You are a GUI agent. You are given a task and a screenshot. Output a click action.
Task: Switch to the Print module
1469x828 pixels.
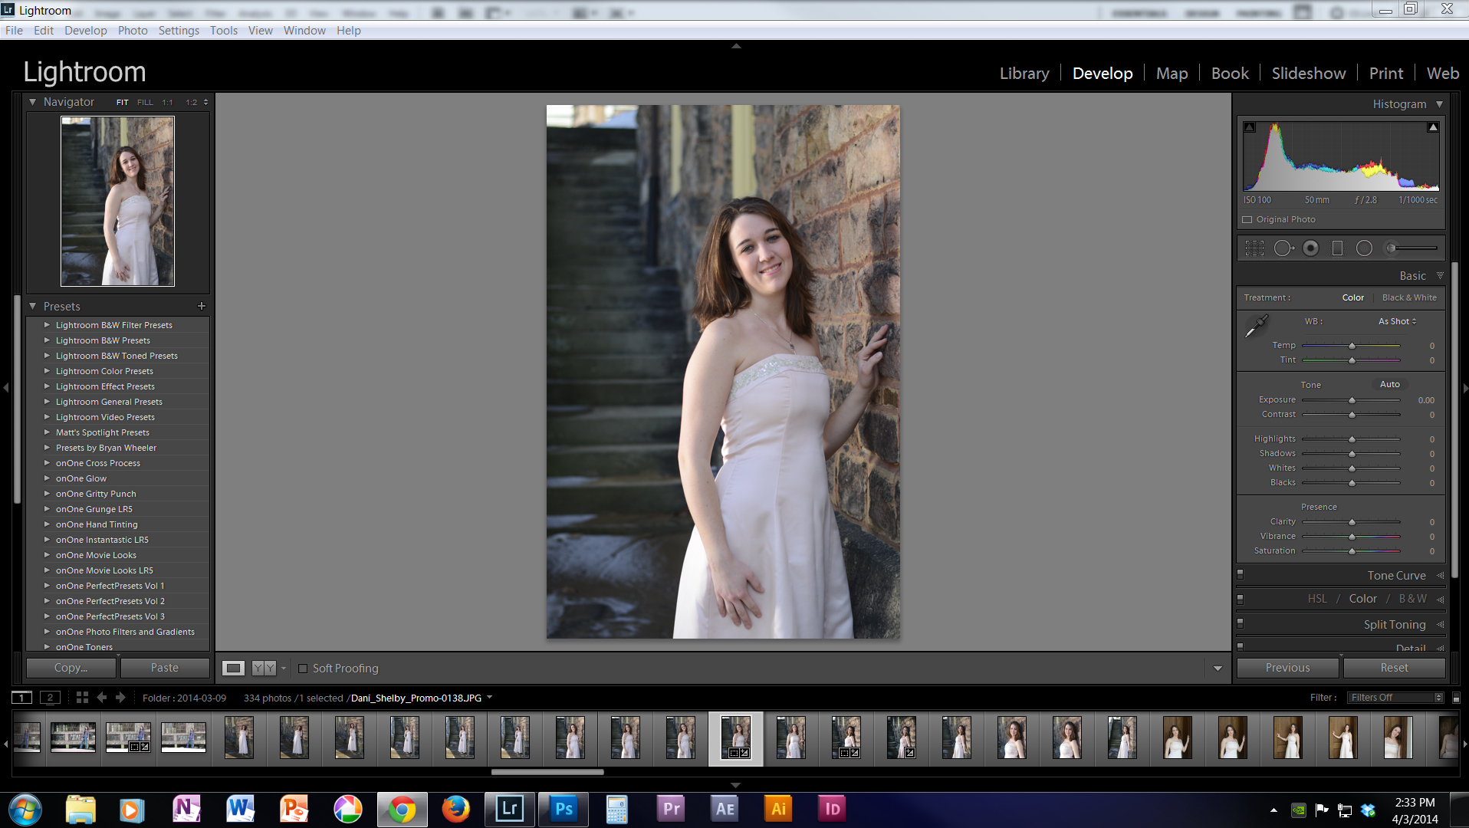(1386, 74)
